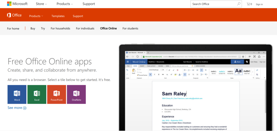This screenshot has height=131, width=277.
Task: Click OPEN IN WORD in ribbon
Action: click(x=200, y=66)
